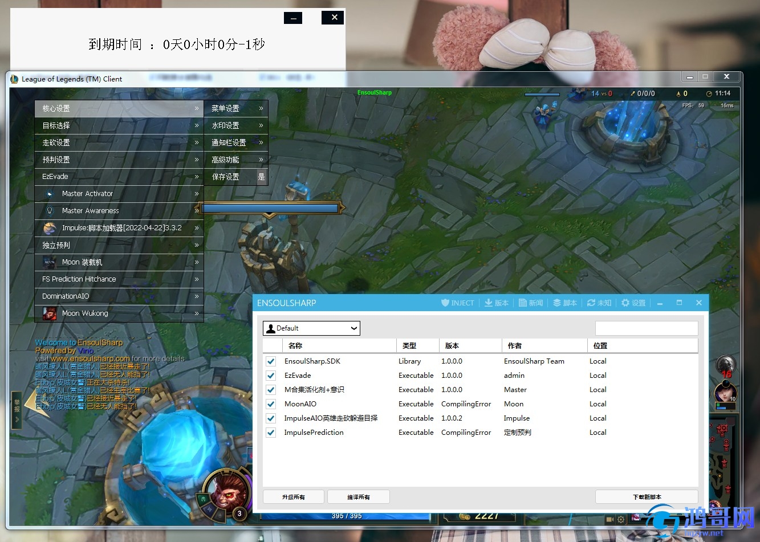Screen dimensions: 760x542
Task: Click the 395 / 395 health bar
Action: tap(346, 516)
